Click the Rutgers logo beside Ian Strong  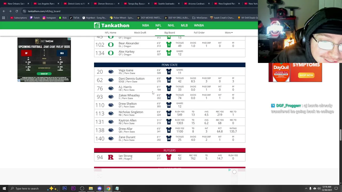pos(111,157)
